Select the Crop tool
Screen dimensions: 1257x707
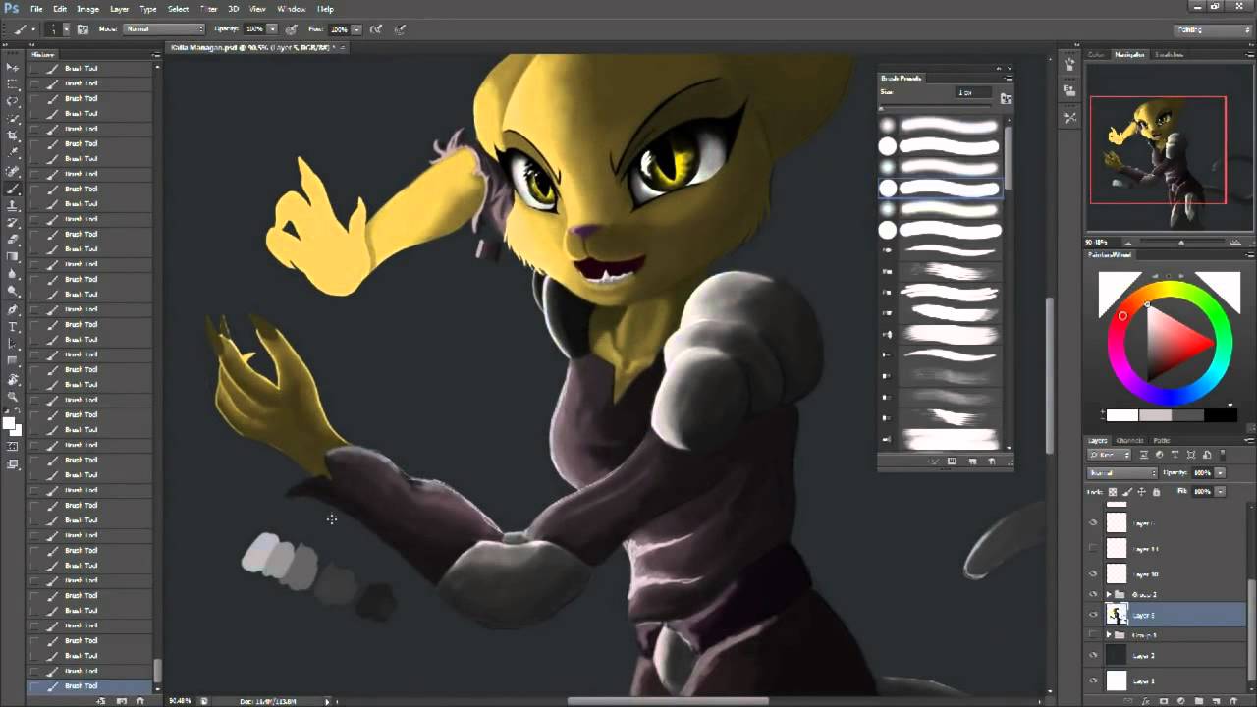click(x=13, y=136)
